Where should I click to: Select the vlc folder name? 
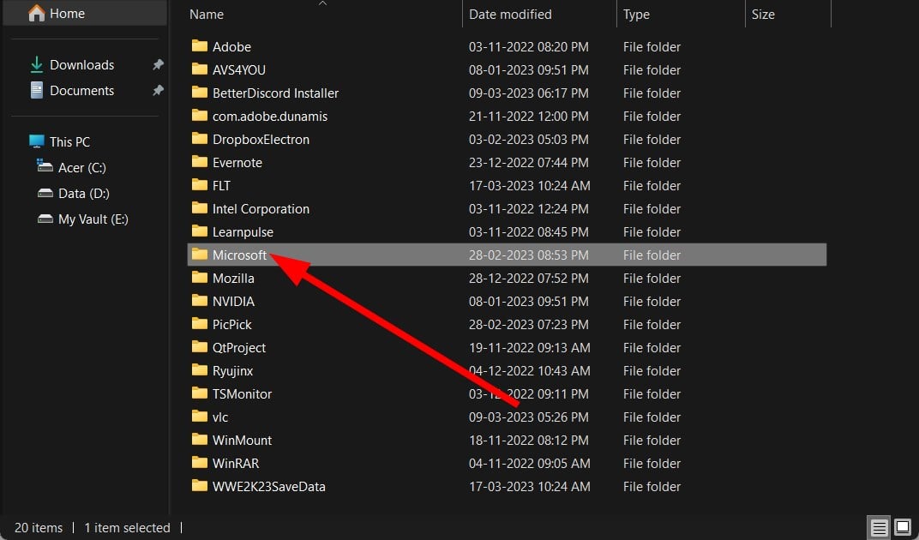tap(219, 417)
